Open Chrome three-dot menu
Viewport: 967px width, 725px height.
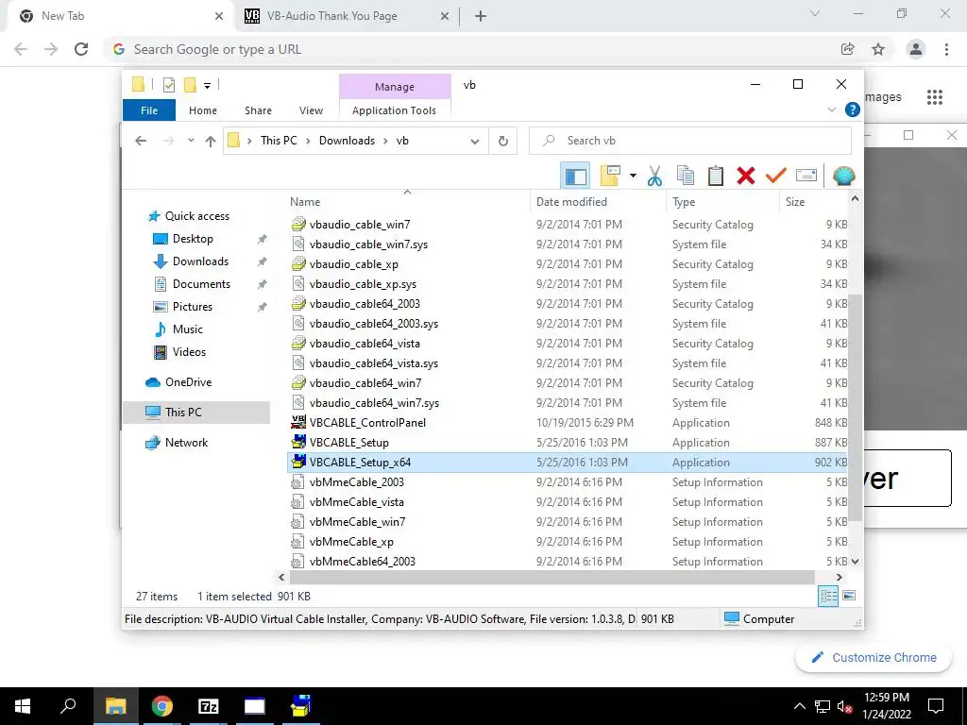[x=946, y=49]
